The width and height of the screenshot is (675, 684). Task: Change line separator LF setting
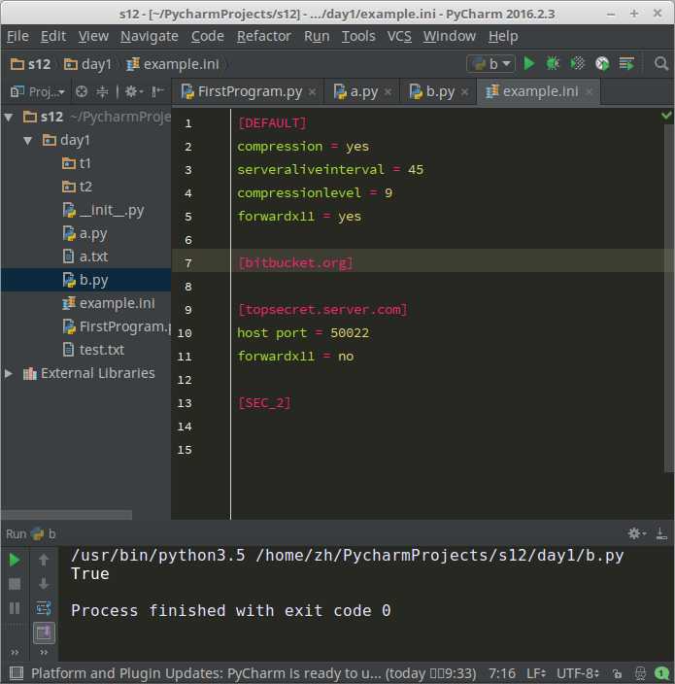[536, 673]
